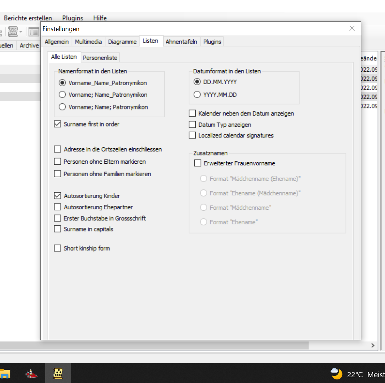The height and width of the screenshot is (383, 385).
Task: Enable 'Datum Typ anzeigen'
Action: tap(192, 124)
